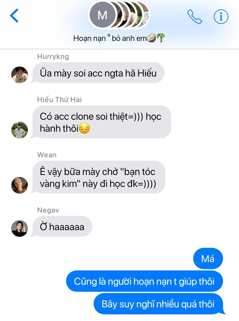Open the group avatar with letter M

pyautogui.click(x=102, y=15)
